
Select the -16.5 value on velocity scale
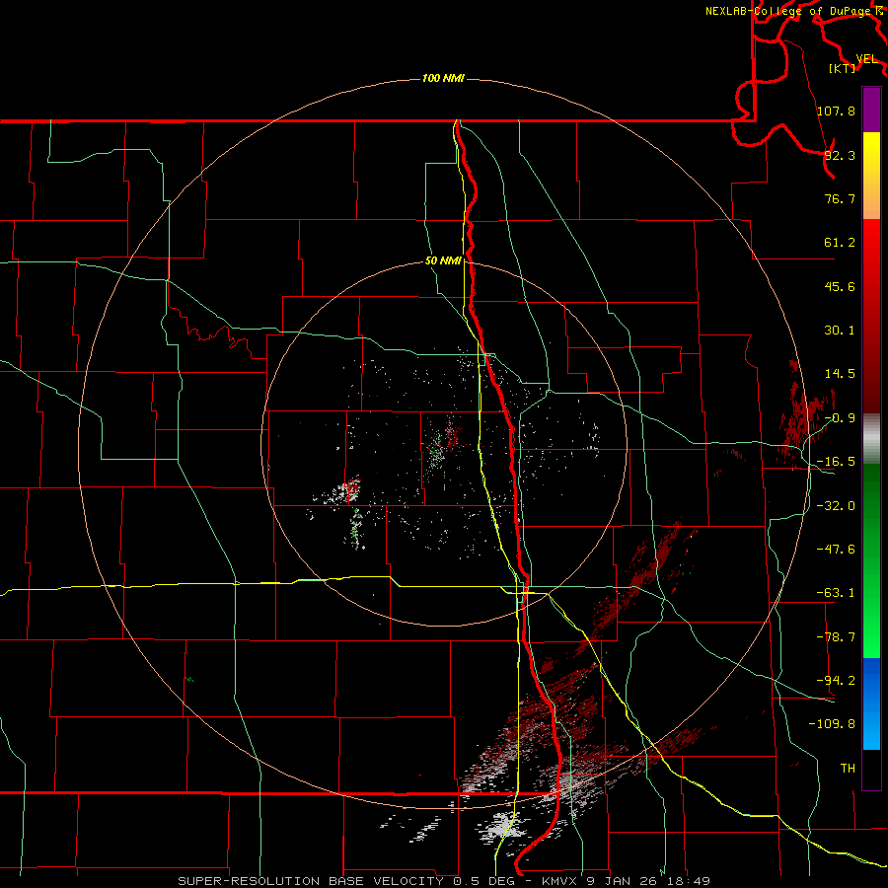[836, 462]
